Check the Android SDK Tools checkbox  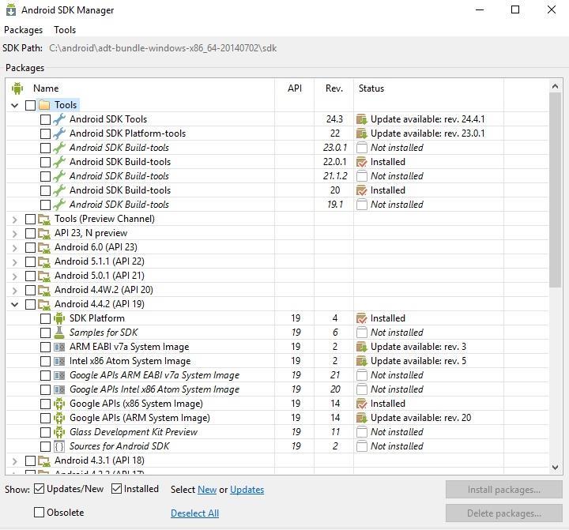coord(45,119)
